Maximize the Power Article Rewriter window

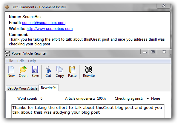pos(153,52)
